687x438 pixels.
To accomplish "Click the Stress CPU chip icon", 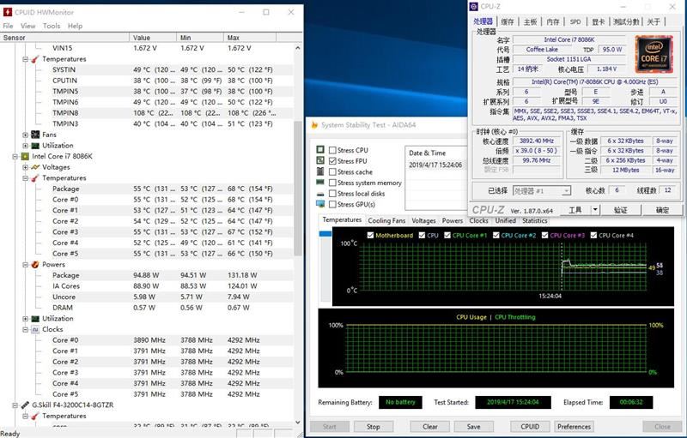I will point(320,150).
